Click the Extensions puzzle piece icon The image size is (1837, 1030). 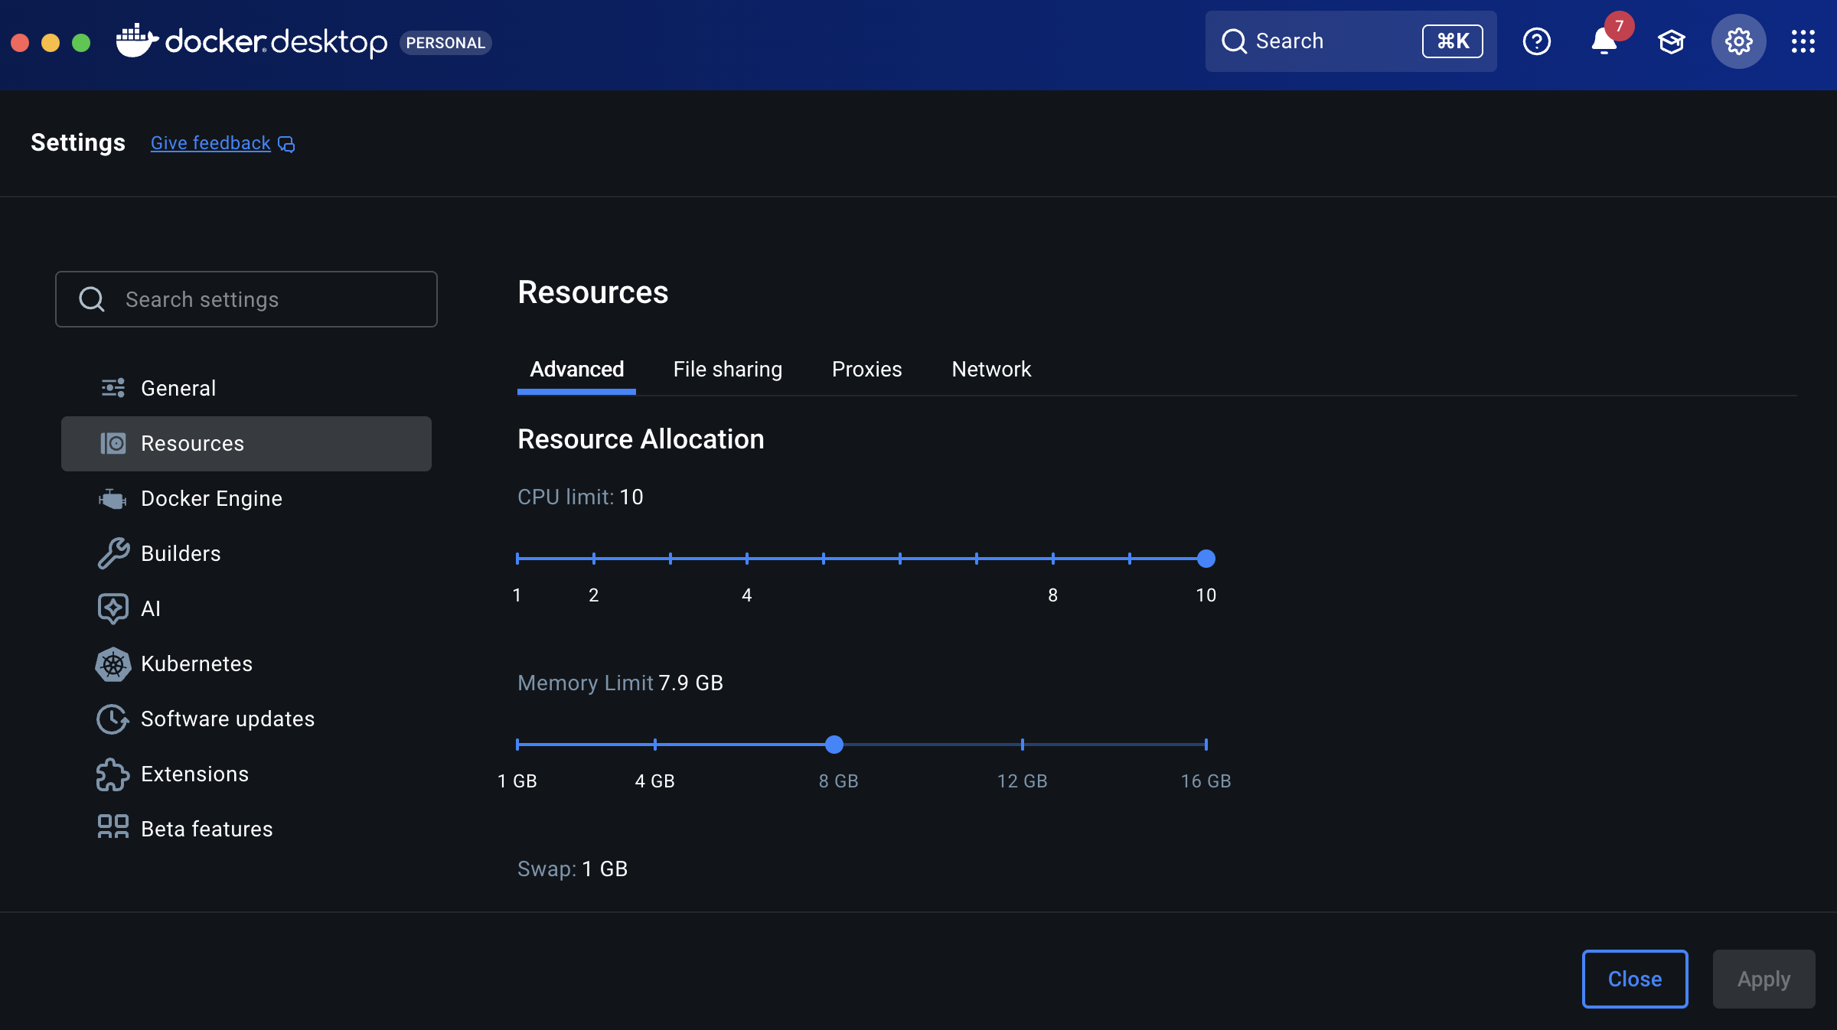(x=113, y=774)
